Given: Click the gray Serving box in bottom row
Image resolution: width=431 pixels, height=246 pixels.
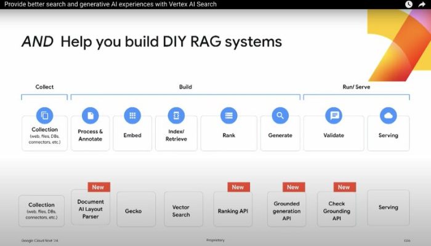Looking at the screenshot, I should (388, 208).
